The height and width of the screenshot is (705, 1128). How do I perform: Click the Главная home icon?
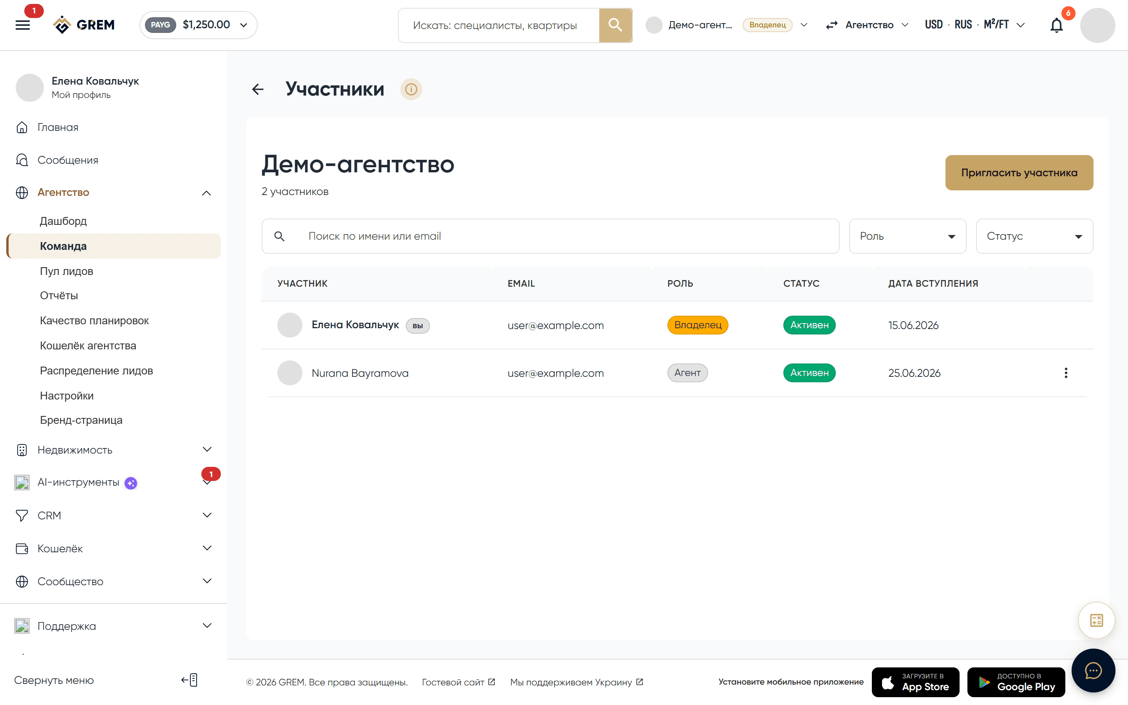[22, 127]
